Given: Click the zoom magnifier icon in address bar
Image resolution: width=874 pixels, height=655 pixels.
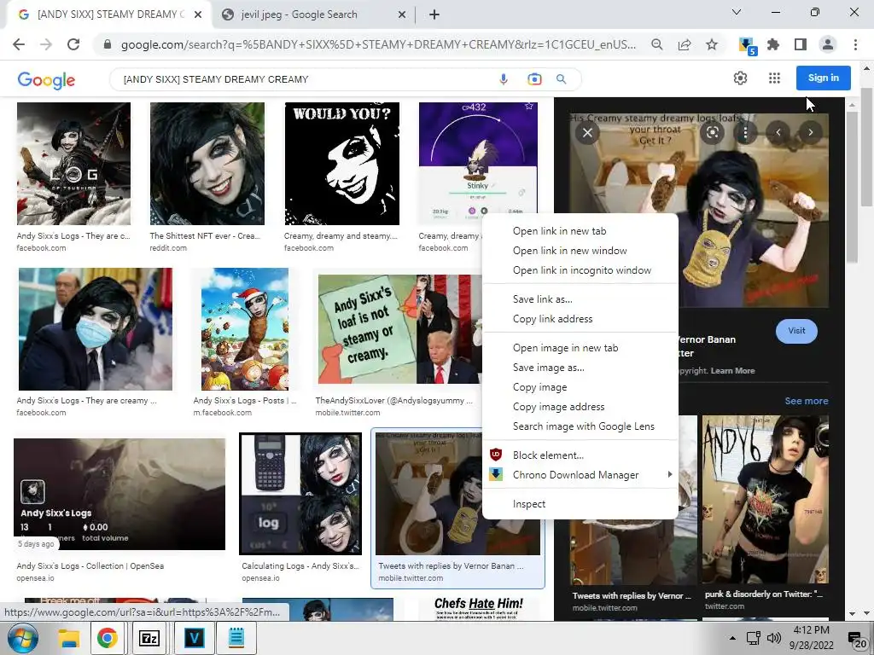Looking at the screenshot, I should tap(657, 44).
